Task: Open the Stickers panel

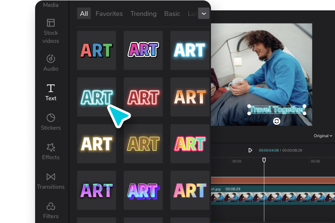Action: [51, 122]
